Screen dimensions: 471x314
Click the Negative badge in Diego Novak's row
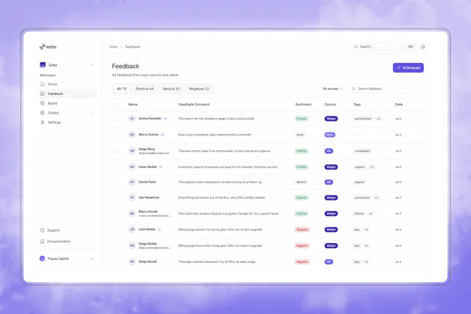(x=302, y=262)
